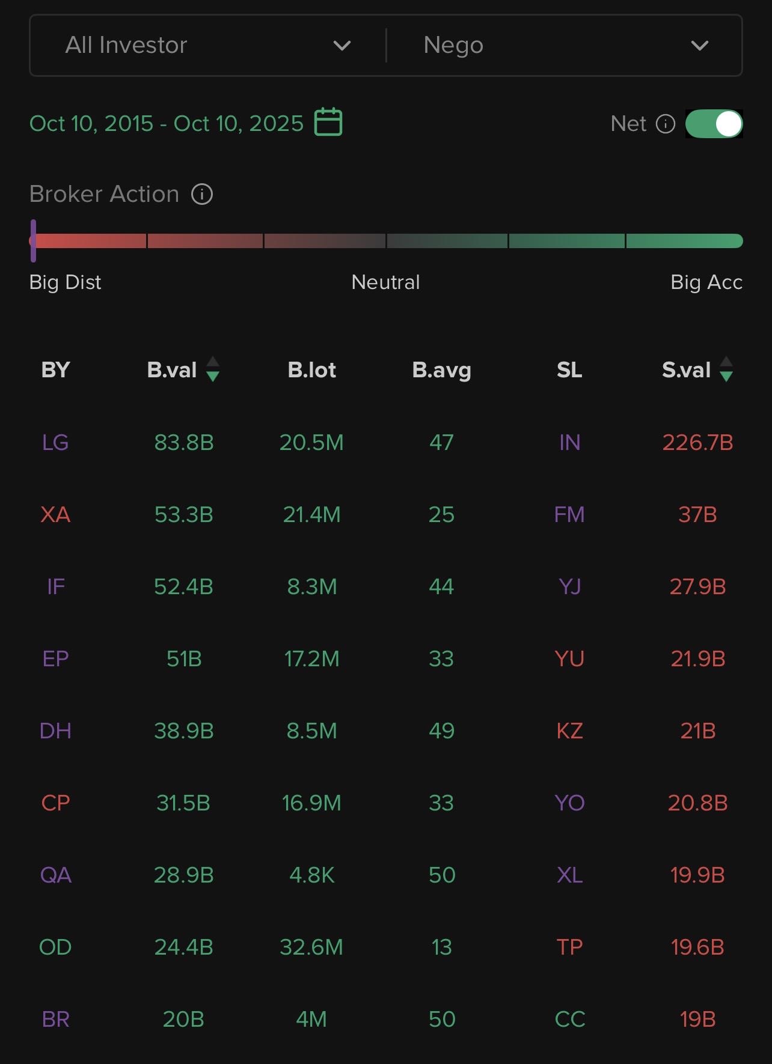
Task: Click the Net info icon
Action: (665, 124)
